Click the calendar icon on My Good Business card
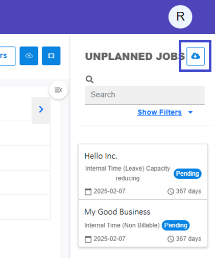Image resolution: width=215 pixels, height=258 pixels. 88,239
